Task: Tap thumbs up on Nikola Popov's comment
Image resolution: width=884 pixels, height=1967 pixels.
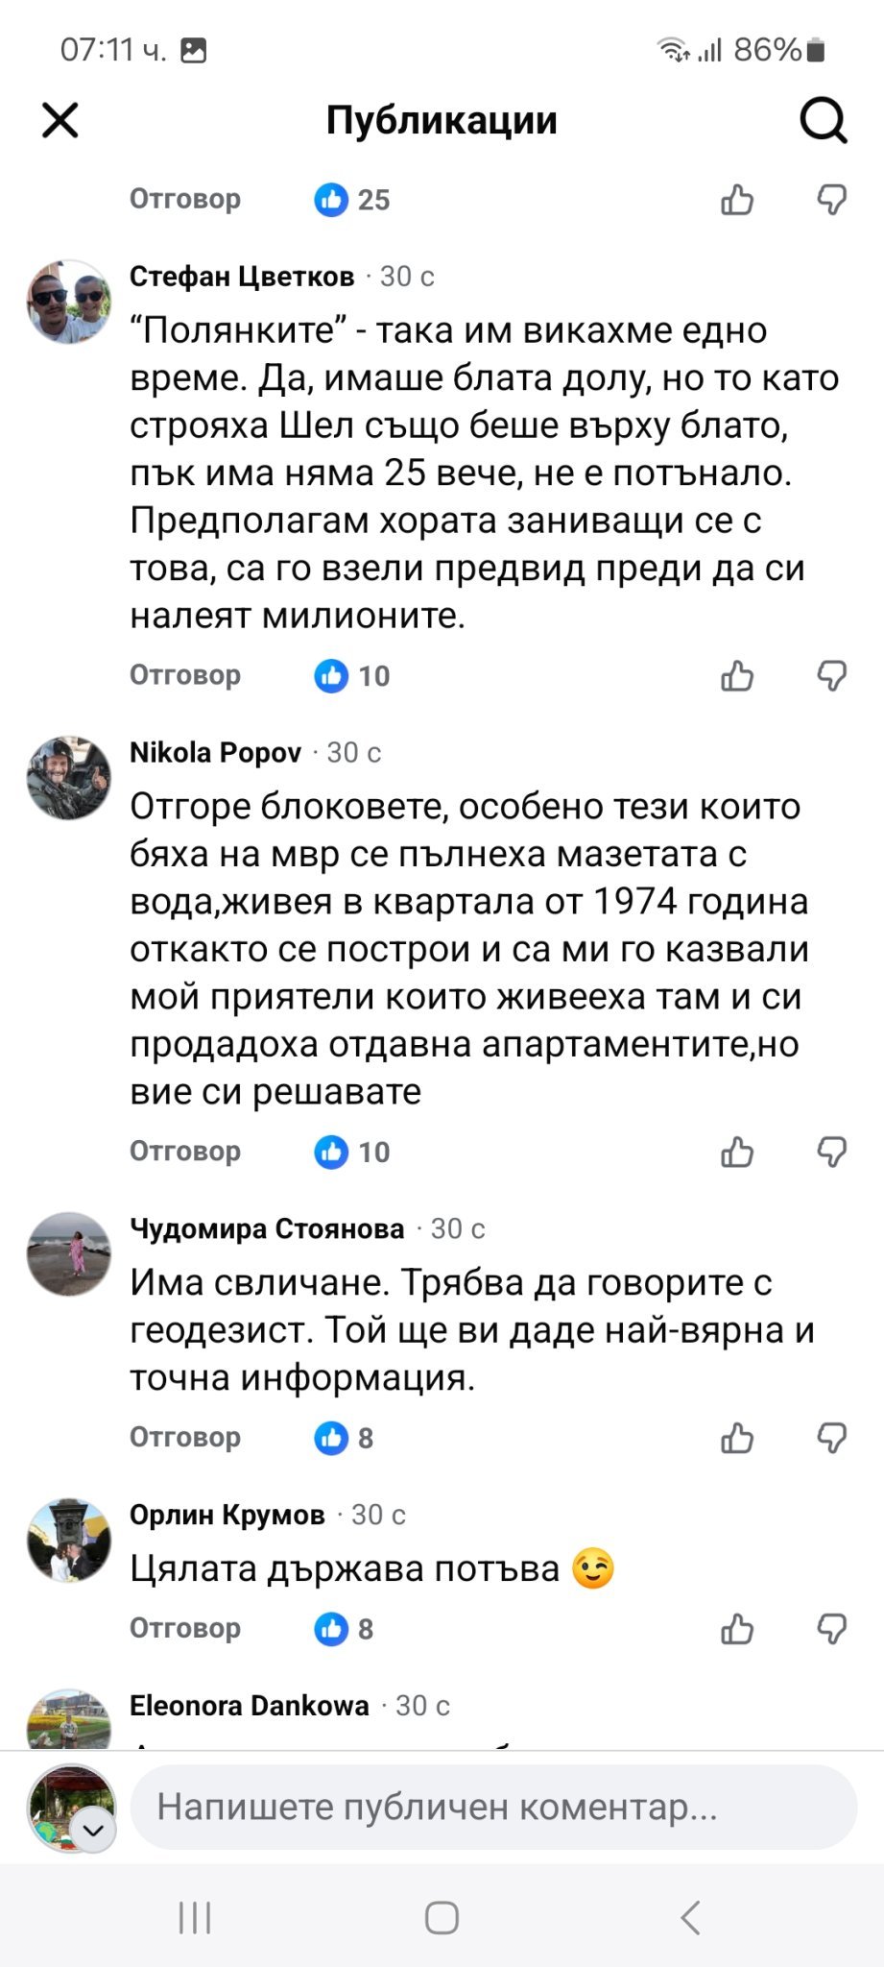Action: tap(737, 1152)
